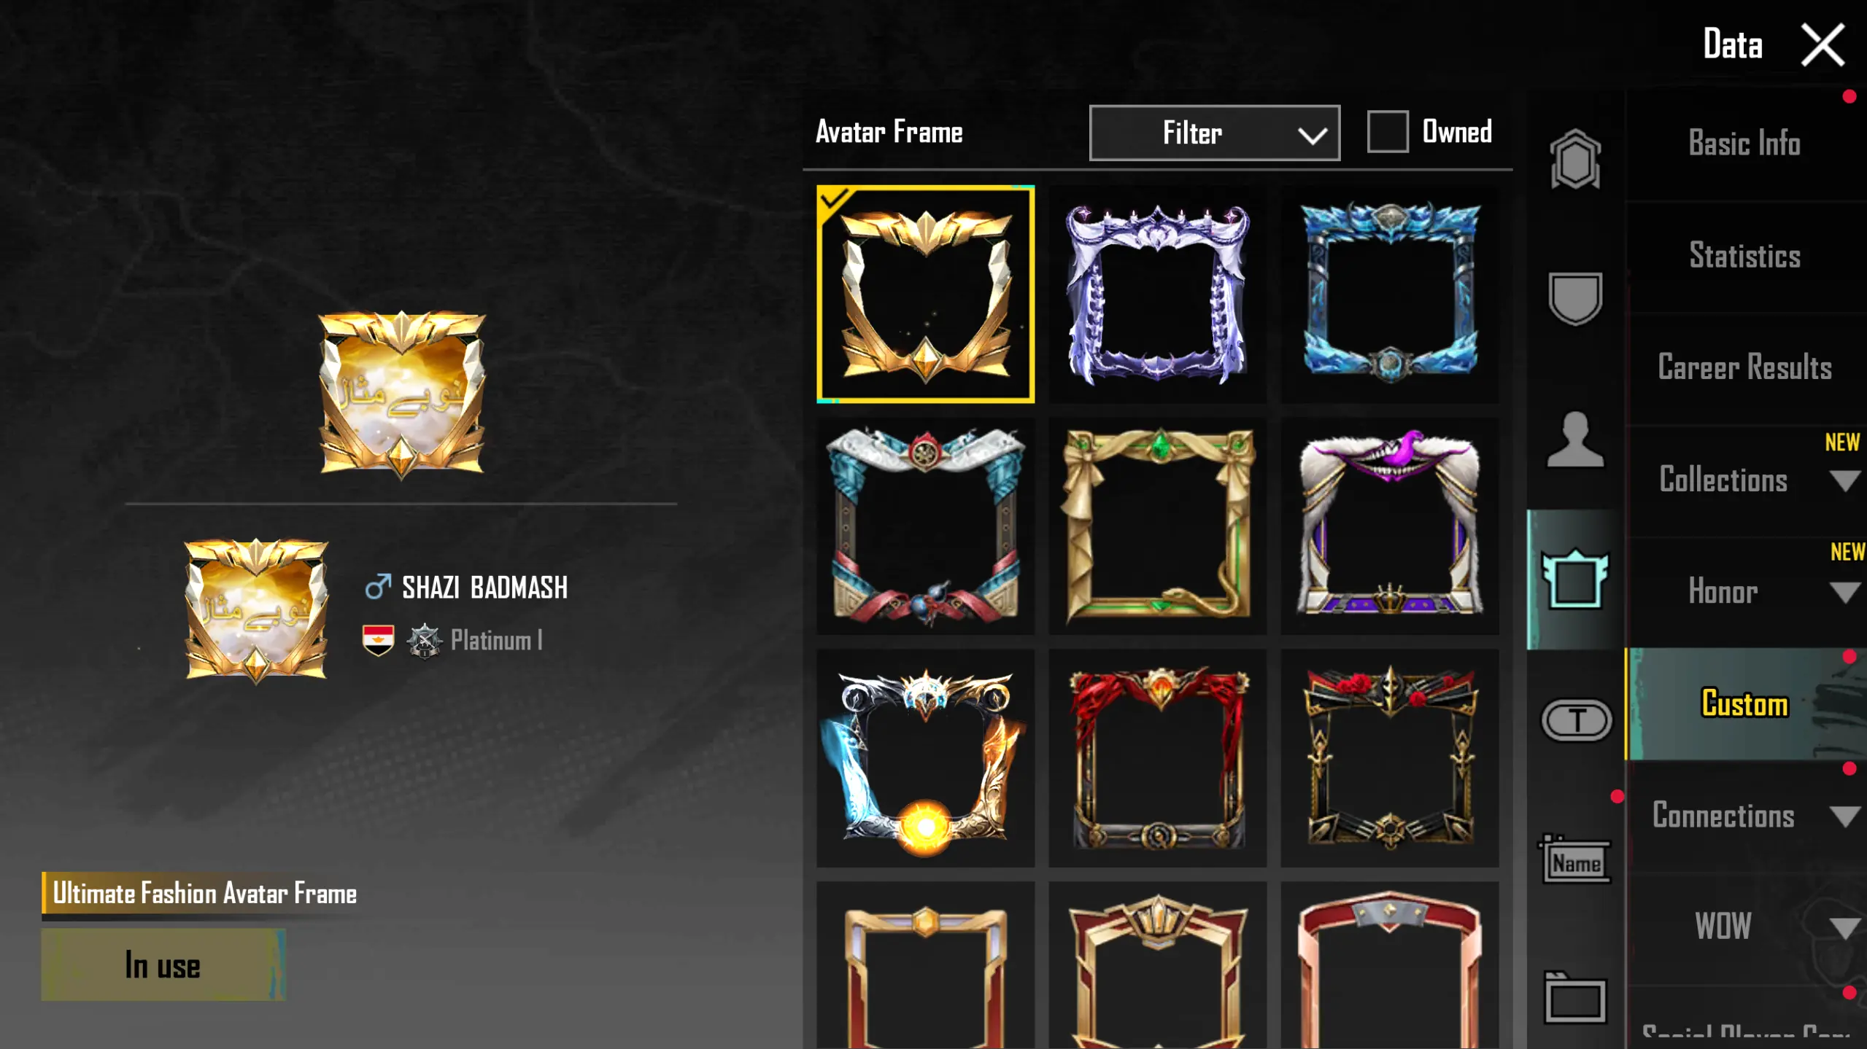This screenshot has width=1867, height=1049.
Task: Enable the Owned checkbox
Action: click(x=1387, y=132)
